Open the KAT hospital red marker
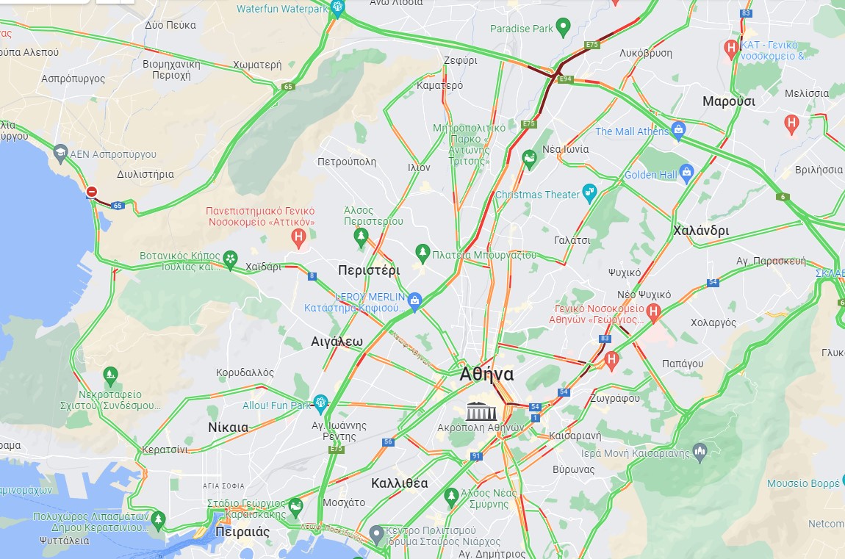Viewport: 845px width, 559px height. coord(731,49)
